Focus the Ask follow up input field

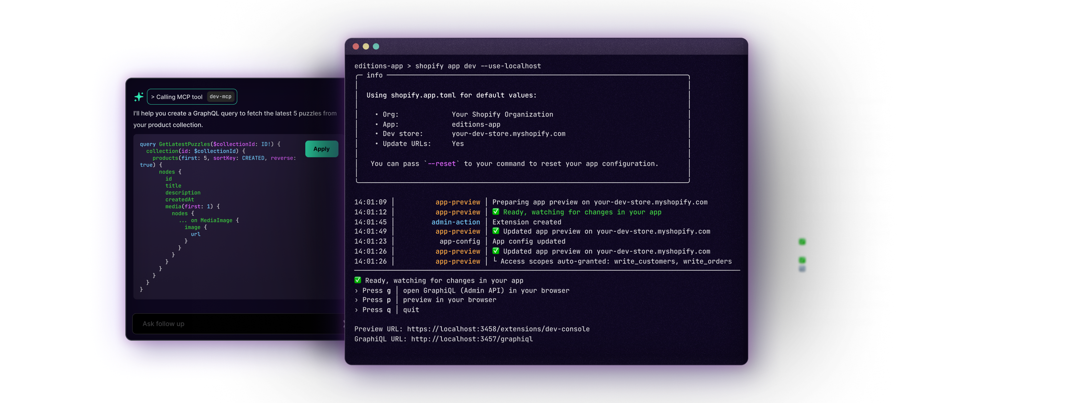click(x=240, y=324)
